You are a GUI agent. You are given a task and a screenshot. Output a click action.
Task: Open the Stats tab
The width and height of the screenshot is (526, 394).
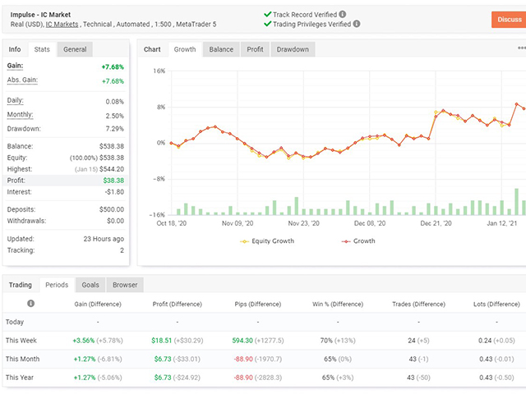pos(42,49)
